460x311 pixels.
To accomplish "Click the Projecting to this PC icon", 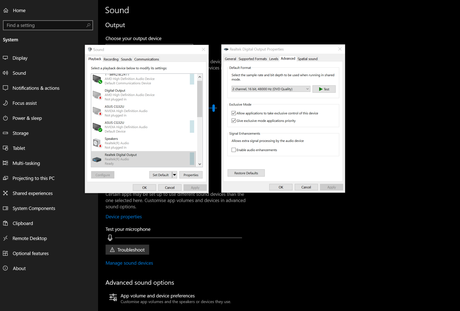I will pyautogui.click(x=5, y=178).
